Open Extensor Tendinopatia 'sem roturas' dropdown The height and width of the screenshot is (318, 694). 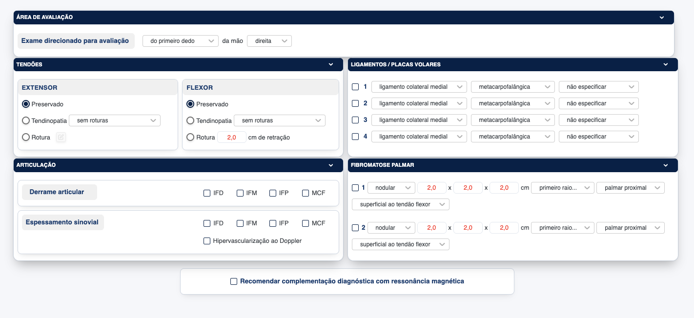coord(115,120)
